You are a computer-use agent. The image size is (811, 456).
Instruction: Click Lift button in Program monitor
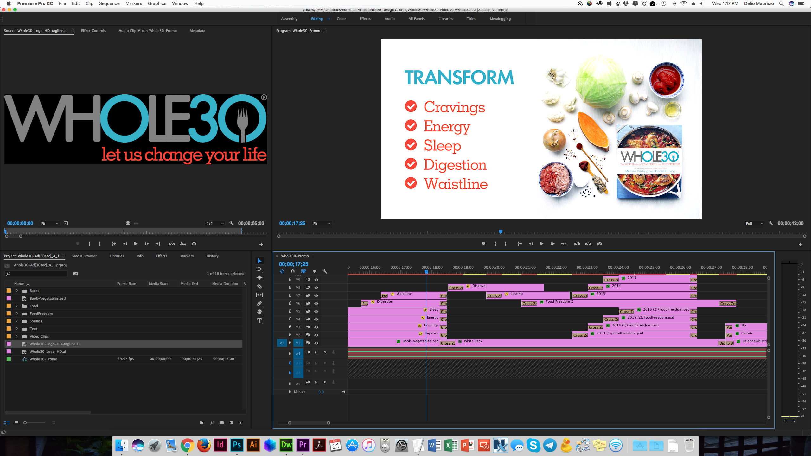[x=577, y=244]
